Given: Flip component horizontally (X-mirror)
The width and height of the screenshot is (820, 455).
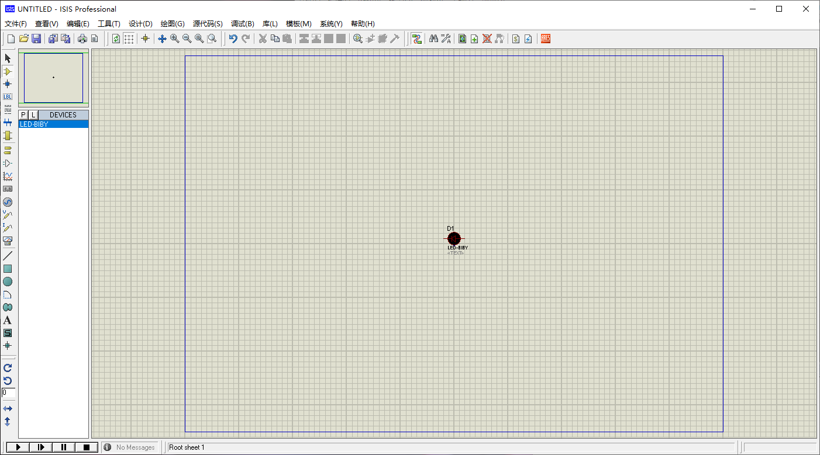Looking at the screenshot, I should [x=8, y=409].
